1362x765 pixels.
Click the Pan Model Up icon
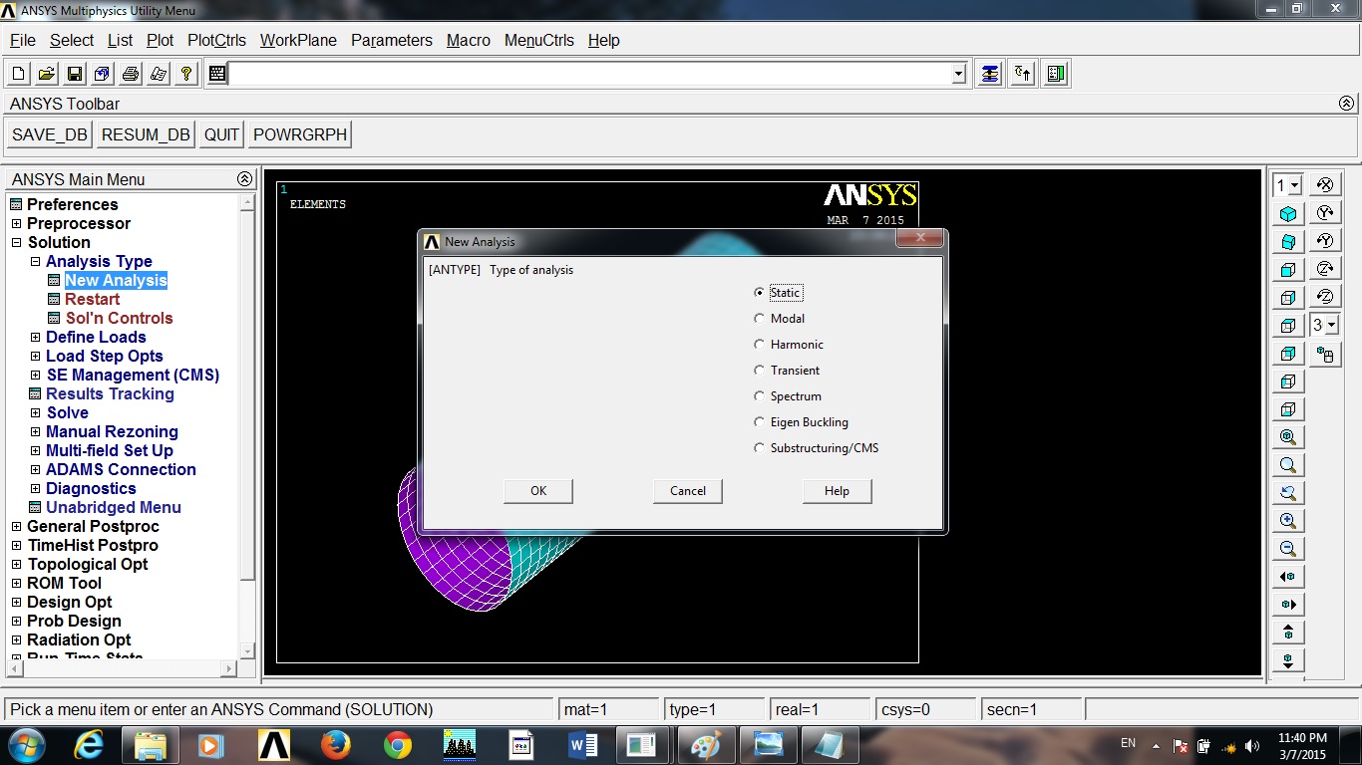1288,633
